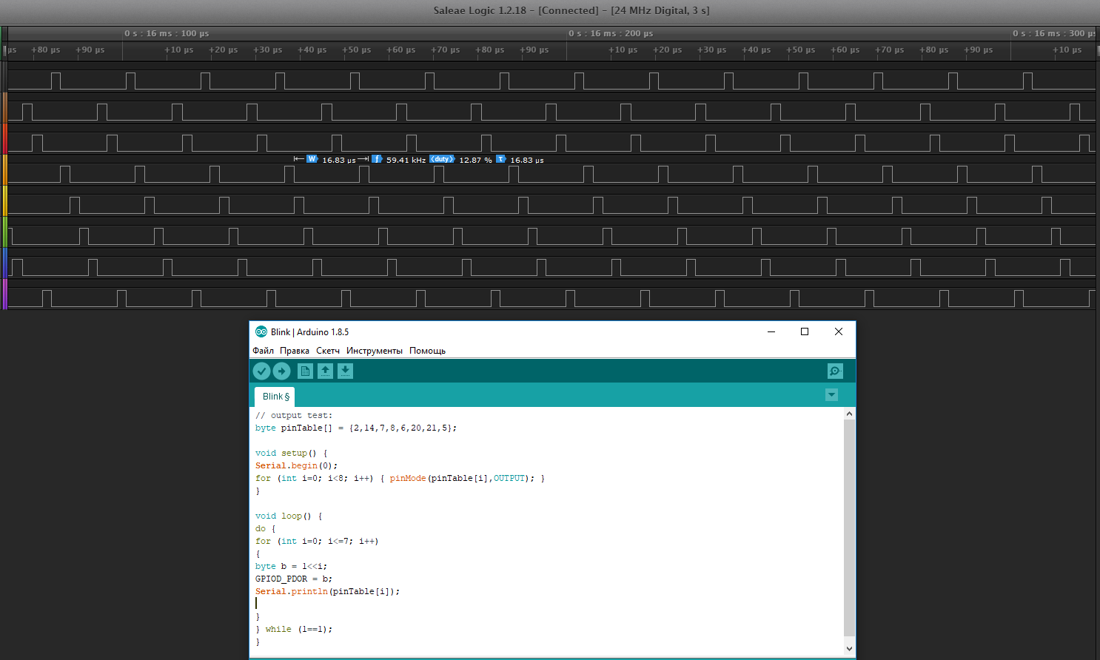Click the '} while (1==1);' line
The width and height of the screenshot is (1100, 660).
[294, 629]
